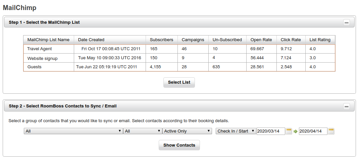362x161 pixels.
Task: Open the Active Only dropdown
Action: click(x=187, y=131)
